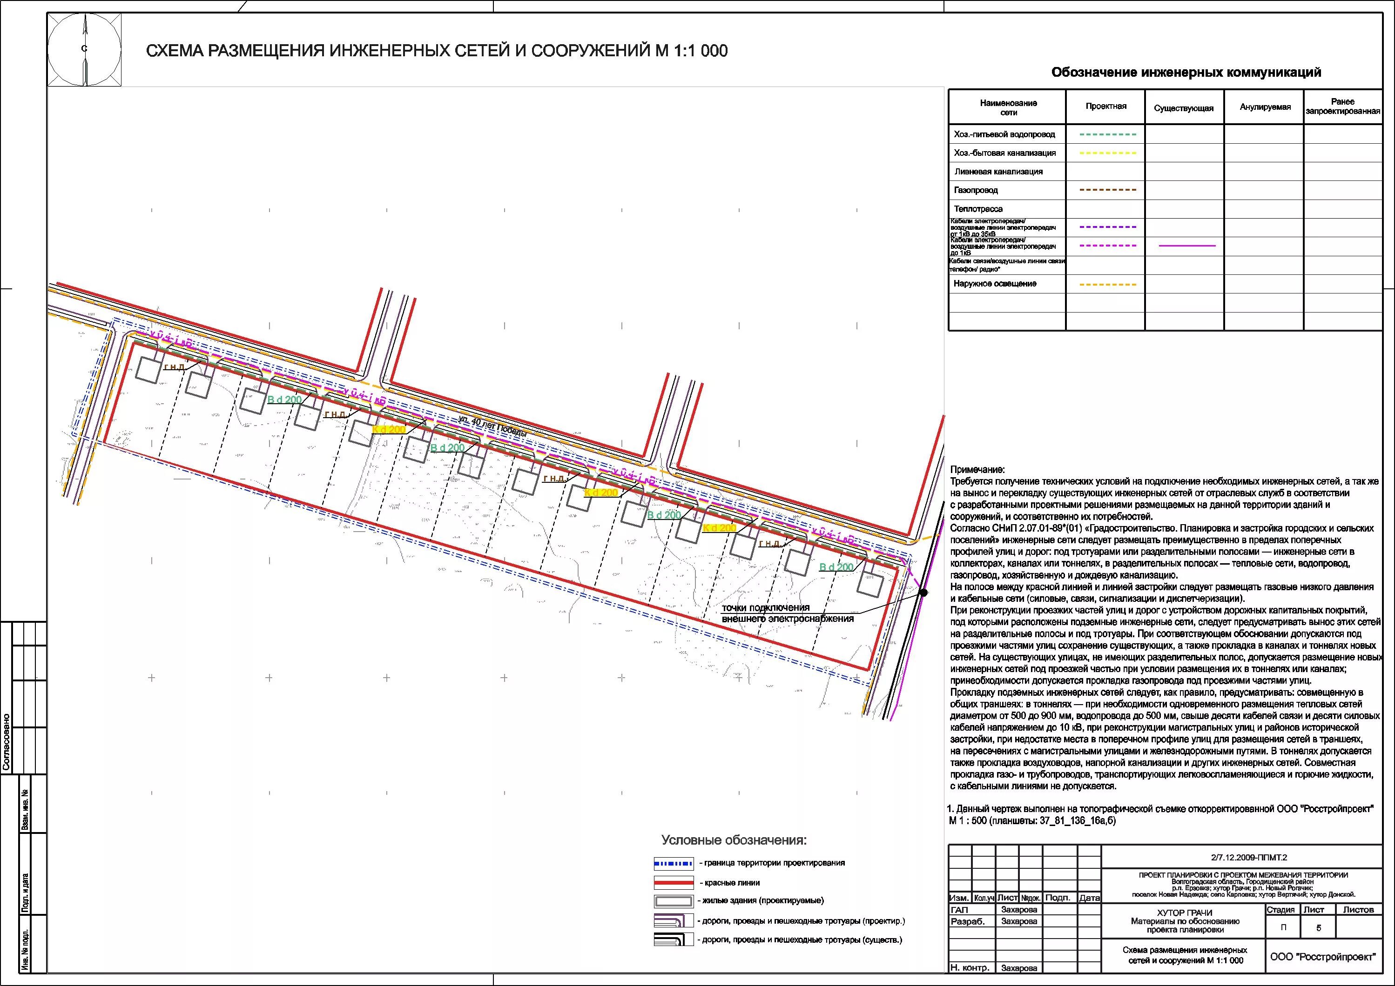Click document code '2/7.12.2009-ППМТ.2'
Image resolution: width=1395 pixels, height=986 pixels.
click(x=1248, y=857)
